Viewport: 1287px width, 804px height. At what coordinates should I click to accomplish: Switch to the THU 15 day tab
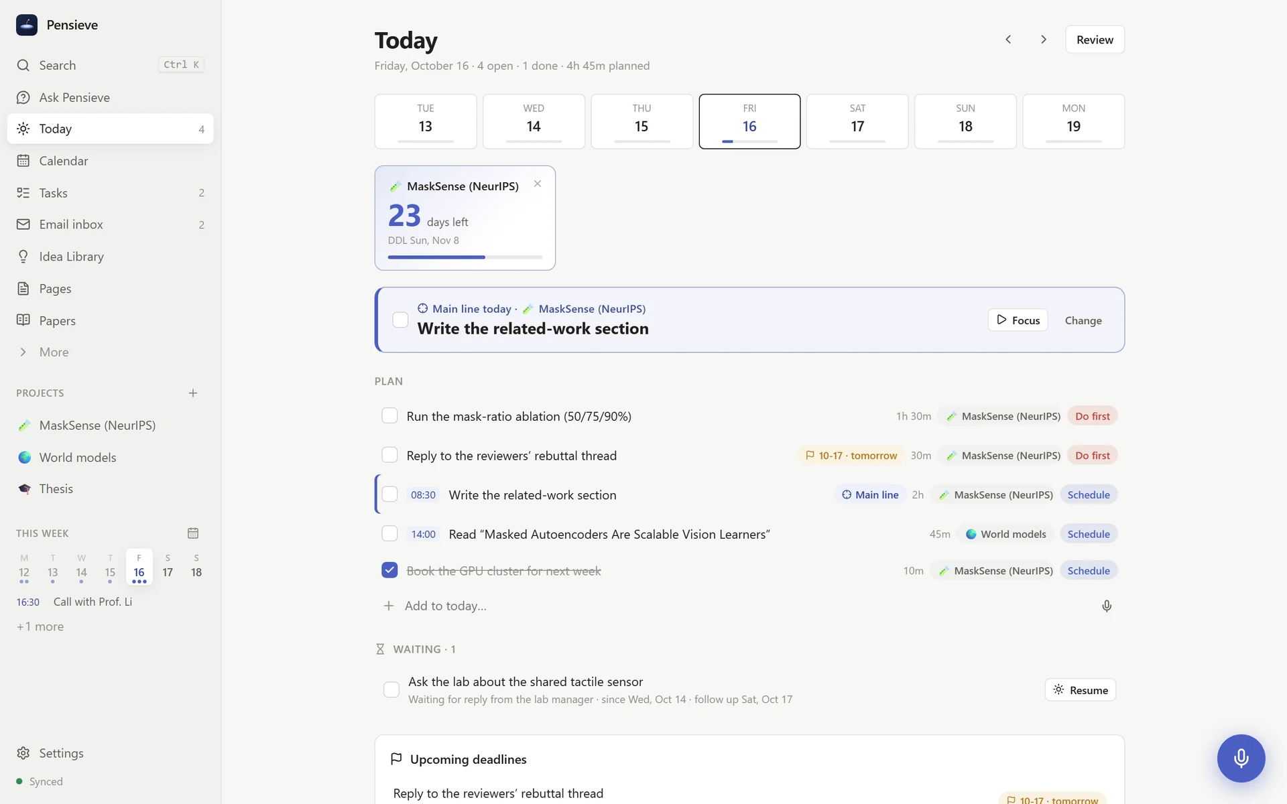point(641,121)
